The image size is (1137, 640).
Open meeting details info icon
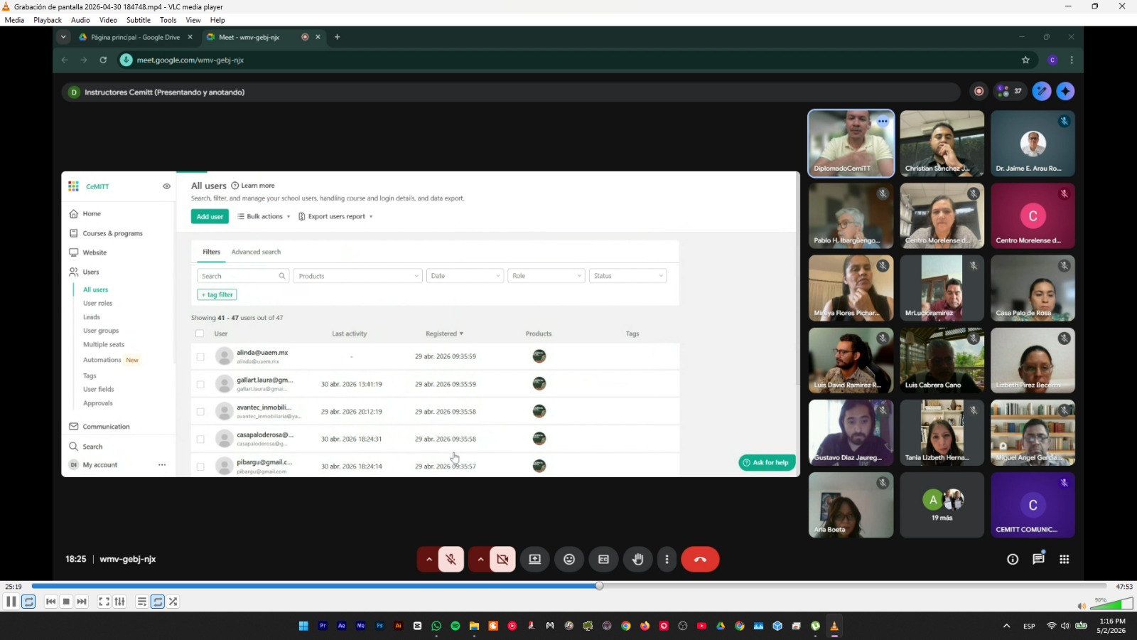tap(1013, 560)
